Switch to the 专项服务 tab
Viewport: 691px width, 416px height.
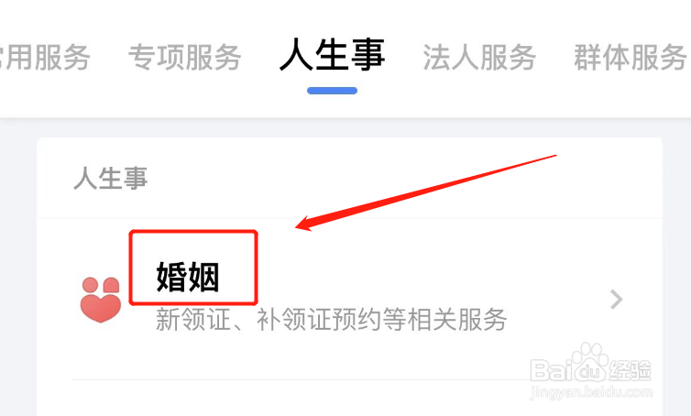184,58
